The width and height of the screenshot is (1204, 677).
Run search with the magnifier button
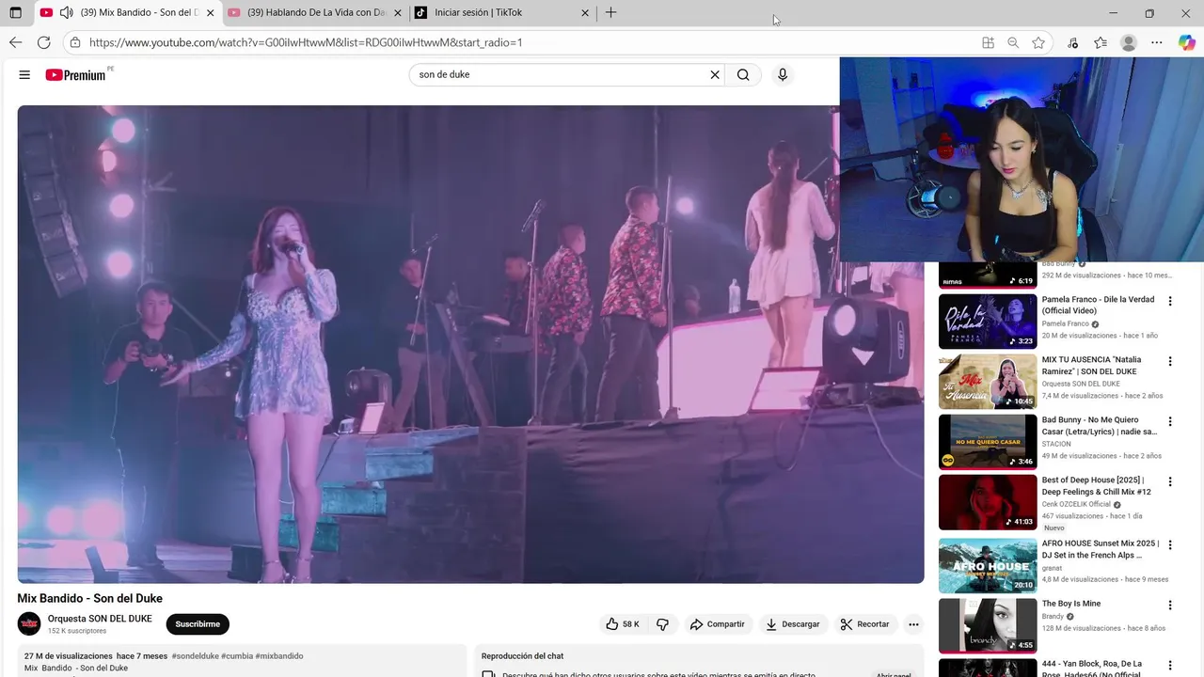click(743, 75)
